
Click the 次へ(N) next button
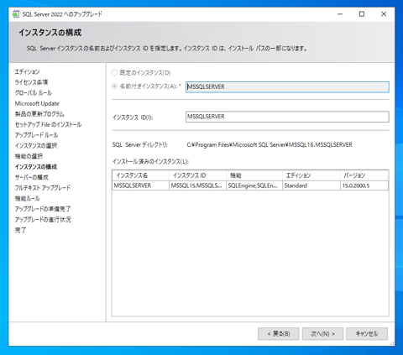tap(322, 334)
